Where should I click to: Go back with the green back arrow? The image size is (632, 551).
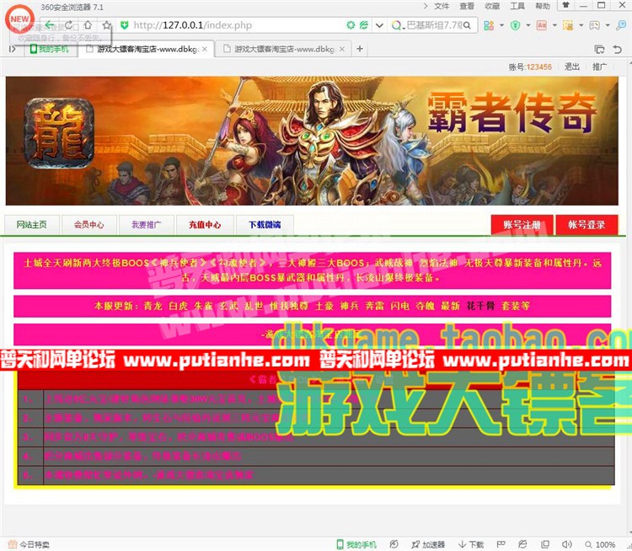tap(50, 25)
